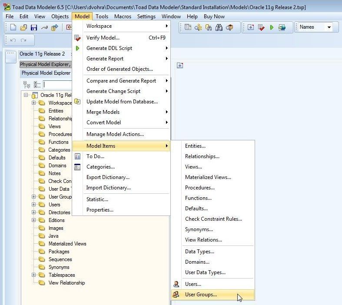Click the Open folder toolbar icon
Screen dimensions: 342x305
23,27
